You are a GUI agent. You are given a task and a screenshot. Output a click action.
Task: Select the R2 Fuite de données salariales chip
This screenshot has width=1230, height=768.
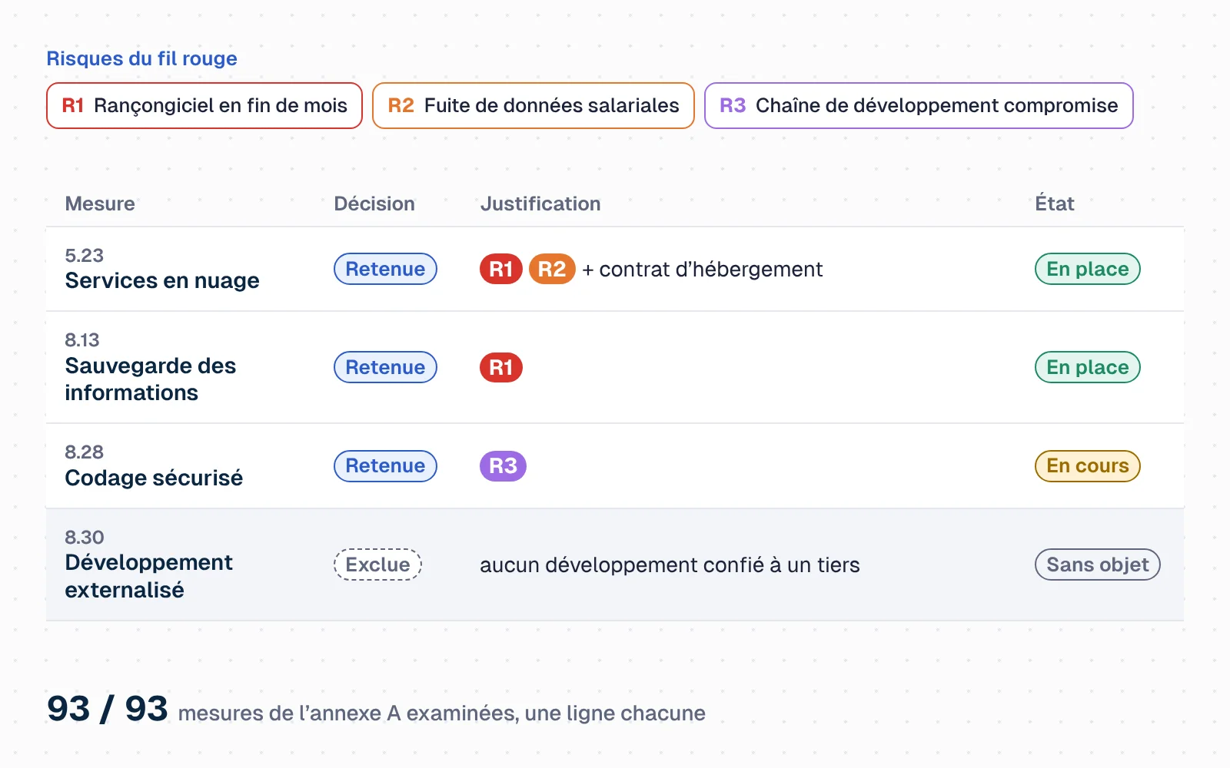534,105
